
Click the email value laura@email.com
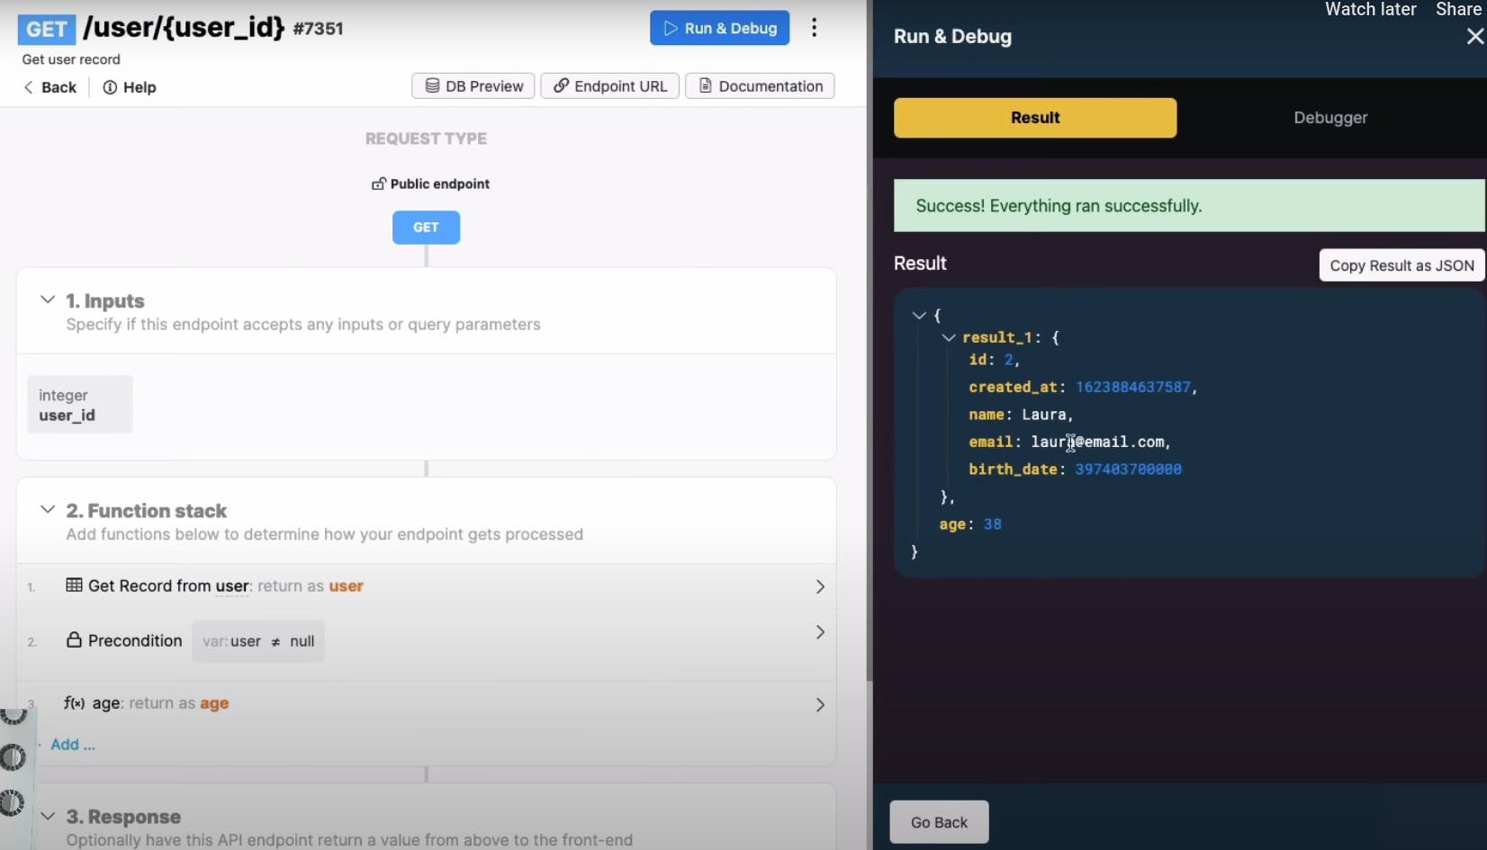[x=1097, y=442]
